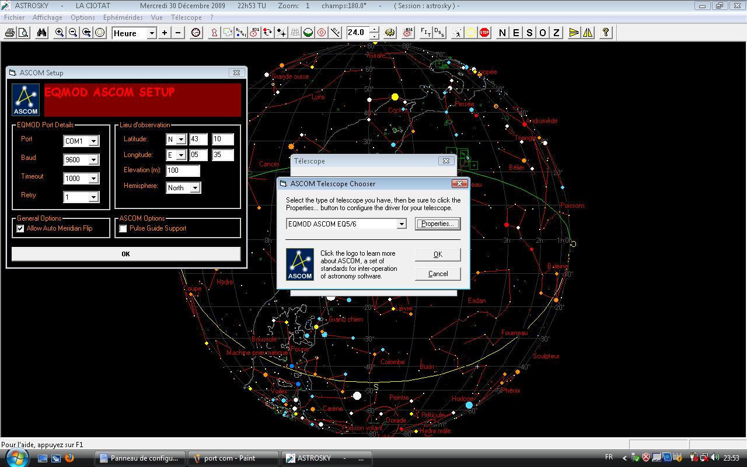Zoom out with the minus magnifier icon
Screen dimensions: 747x467
[x=73, y=33]
